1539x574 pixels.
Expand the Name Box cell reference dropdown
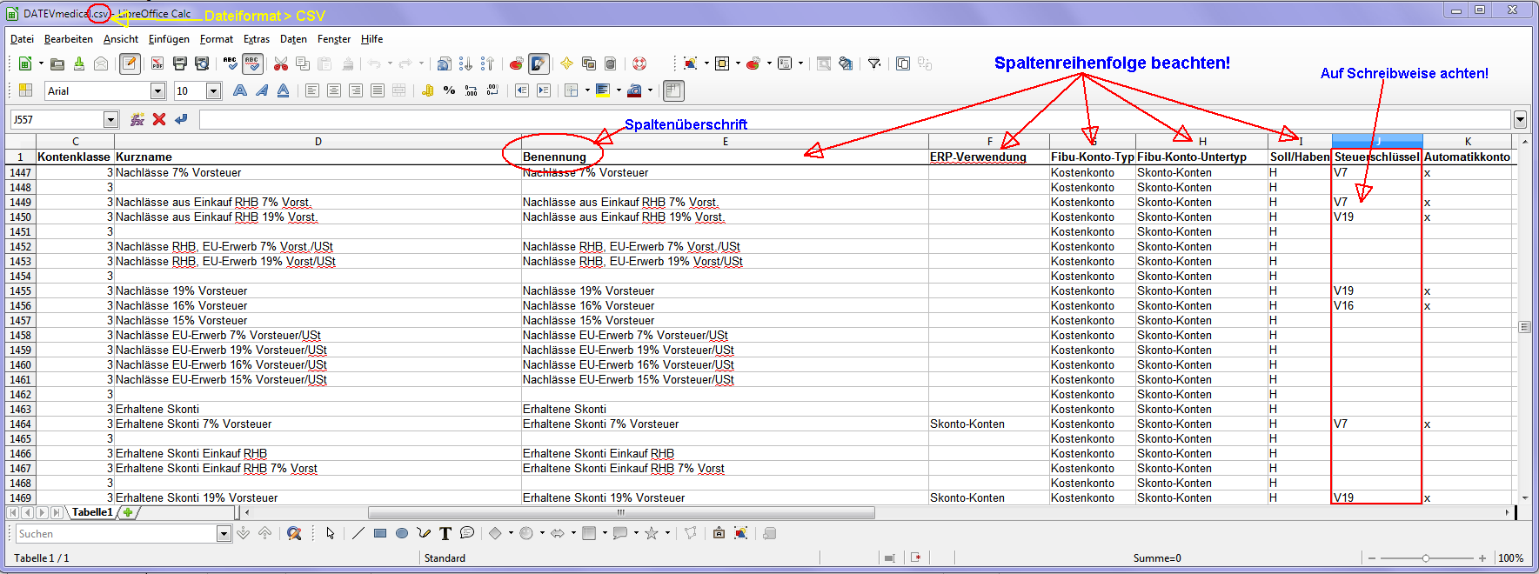[x=110, y=119]
